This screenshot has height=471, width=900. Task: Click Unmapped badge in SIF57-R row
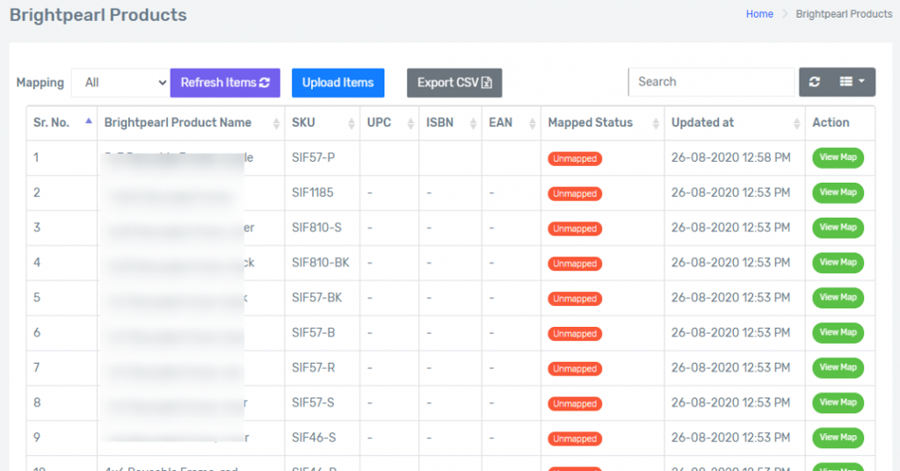[575, 369]
